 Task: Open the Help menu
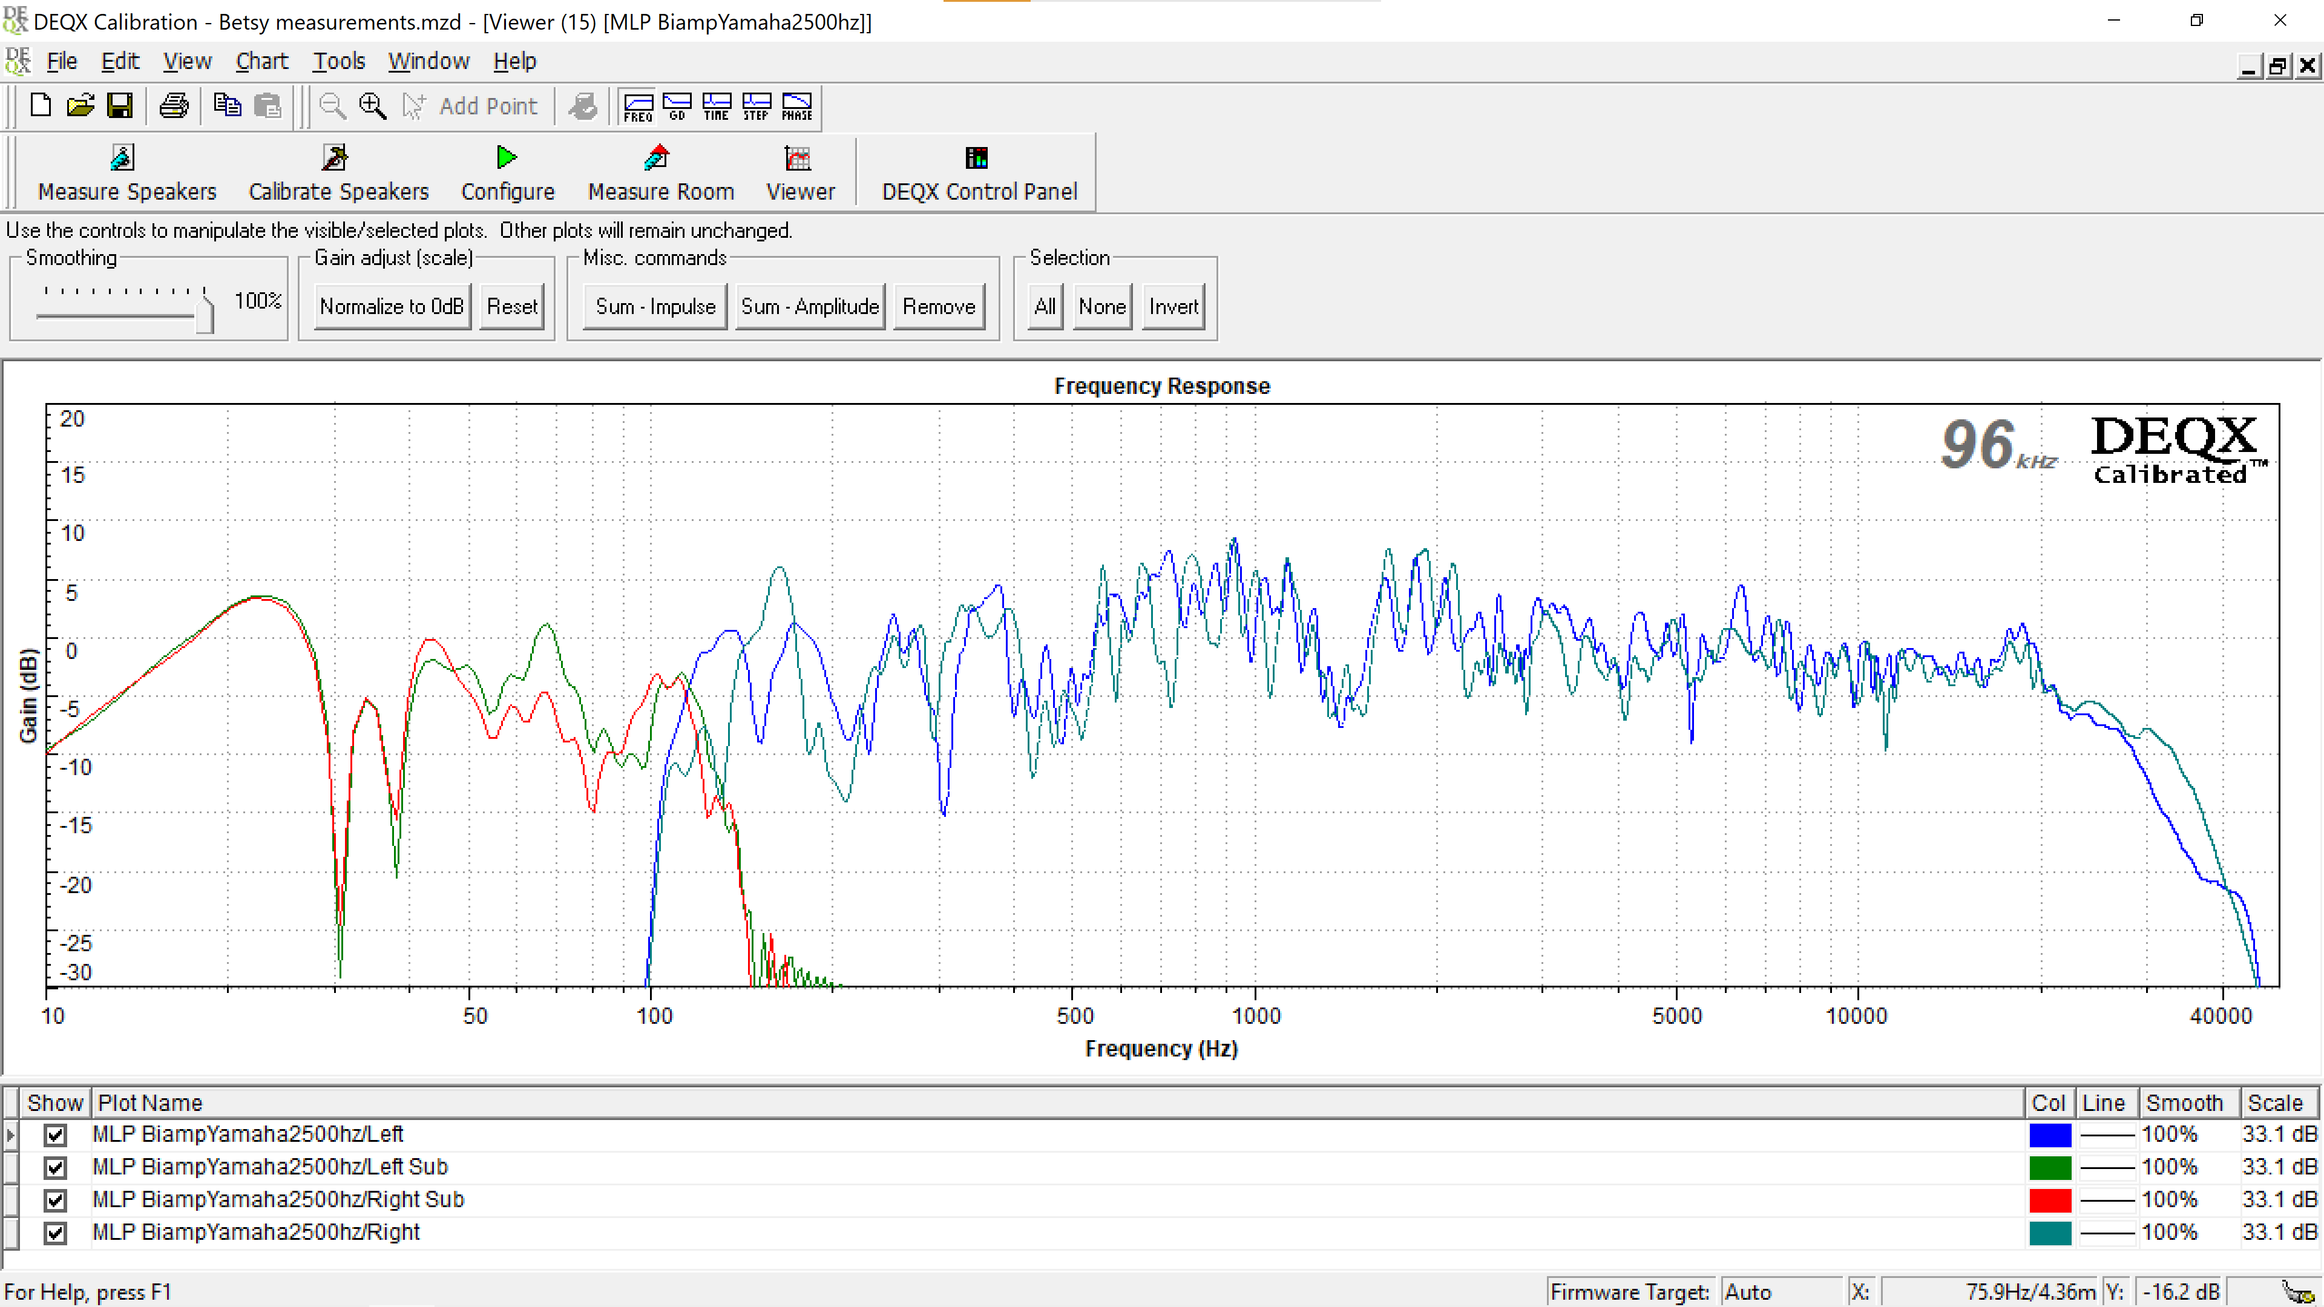click(514, 61)
